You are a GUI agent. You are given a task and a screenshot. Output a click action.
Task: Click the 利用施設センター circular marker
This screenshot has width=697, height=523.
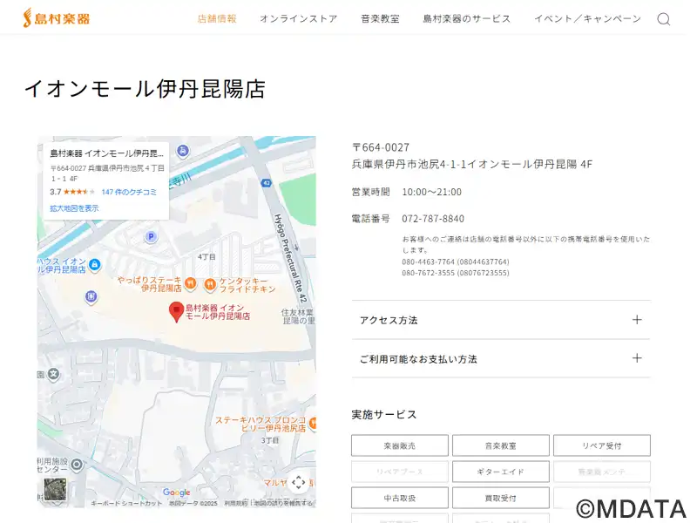click(77, 465)
